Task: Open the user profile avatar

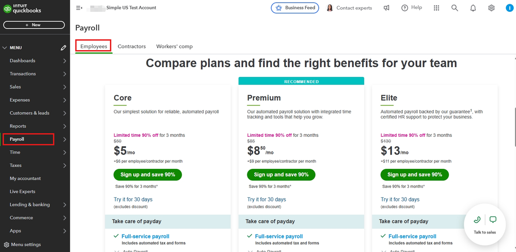Action: 509,8
